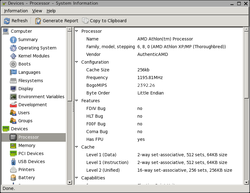Select the Level 1 (Instruction) cache row

(x=159, y=162)
